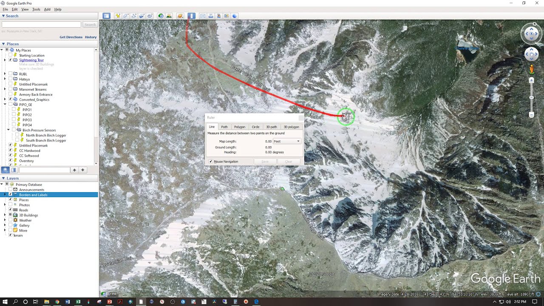Click the zoom-in plus button

point(531,80)
